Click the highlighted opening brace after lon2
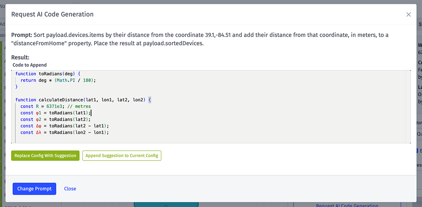Image resolution: width=422 pixels, height=207 pixels. (x=149, y=100)
